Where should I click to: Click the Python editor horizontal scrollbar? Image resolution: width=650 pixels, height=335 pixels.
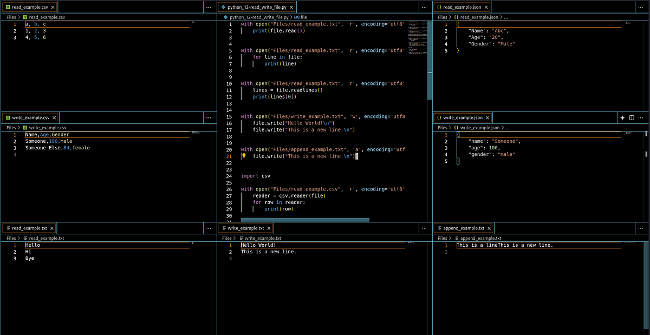click(305, 220)
